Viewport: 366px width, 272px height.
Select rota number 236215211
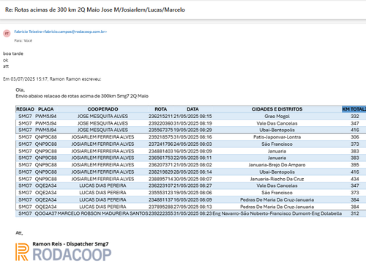(160, 117)
